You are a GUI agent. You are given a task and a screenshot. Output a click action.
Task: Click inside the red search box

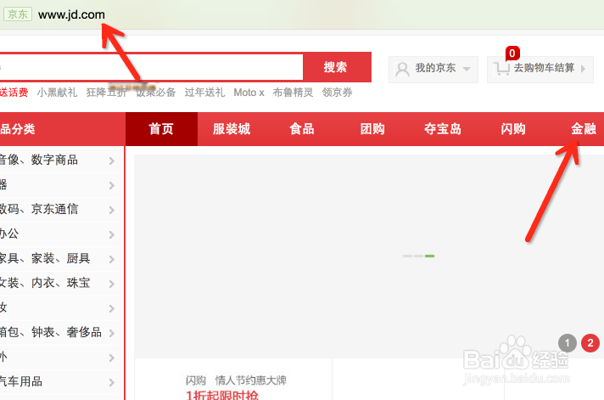click(151, 67)
